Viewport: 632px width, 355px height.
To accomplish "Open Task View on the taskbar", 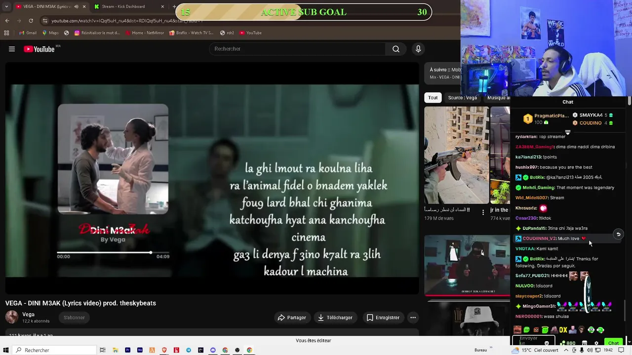I will click(x=103, y=350).
